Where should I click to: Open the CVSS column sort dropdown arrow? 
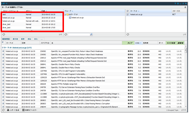click(x=141, y=43)
